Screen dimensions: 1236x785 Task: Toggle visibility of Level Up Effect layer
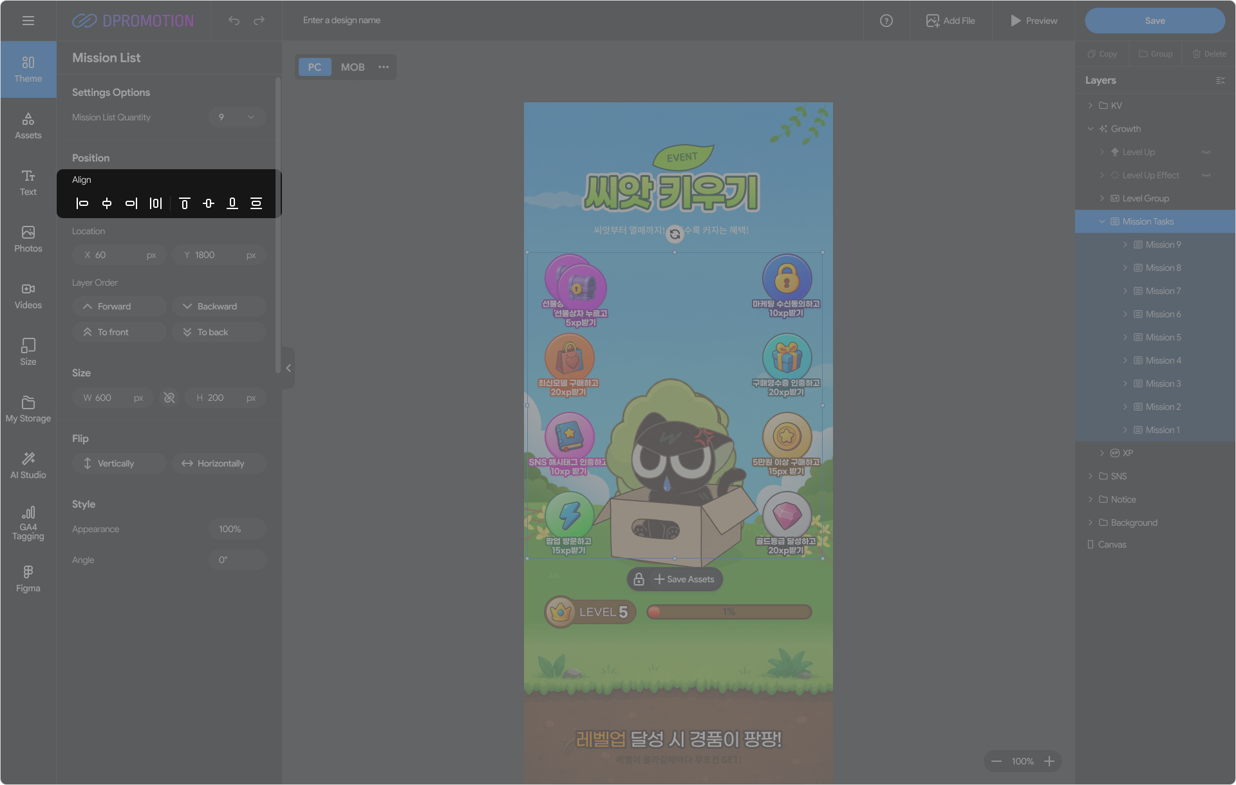[x=1206, y=176]
